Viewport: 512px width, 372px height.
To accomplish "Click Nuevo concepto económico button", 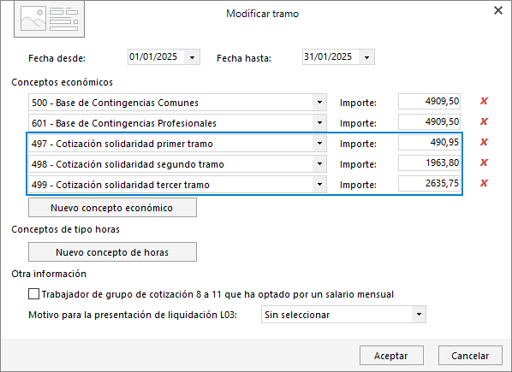I will coord(112,208).
